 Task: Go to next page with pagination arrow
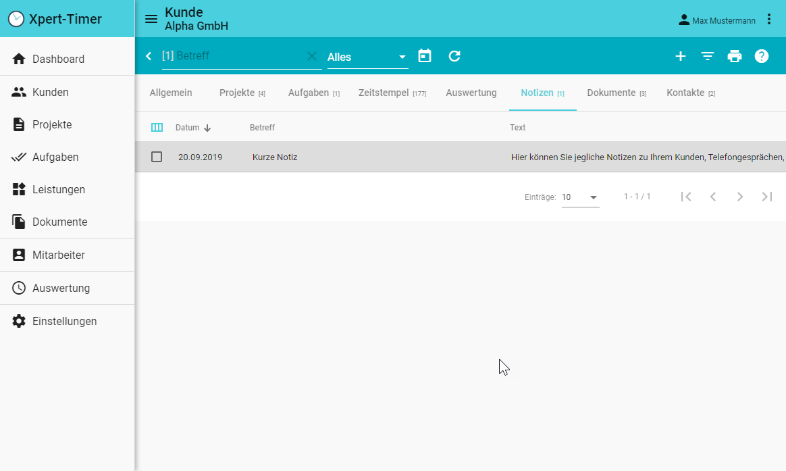739,197
